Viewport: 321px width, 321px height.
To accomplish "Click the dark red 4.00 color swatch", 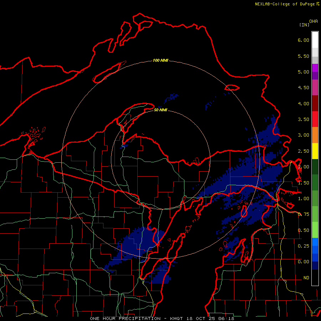I will pos(315,103).
